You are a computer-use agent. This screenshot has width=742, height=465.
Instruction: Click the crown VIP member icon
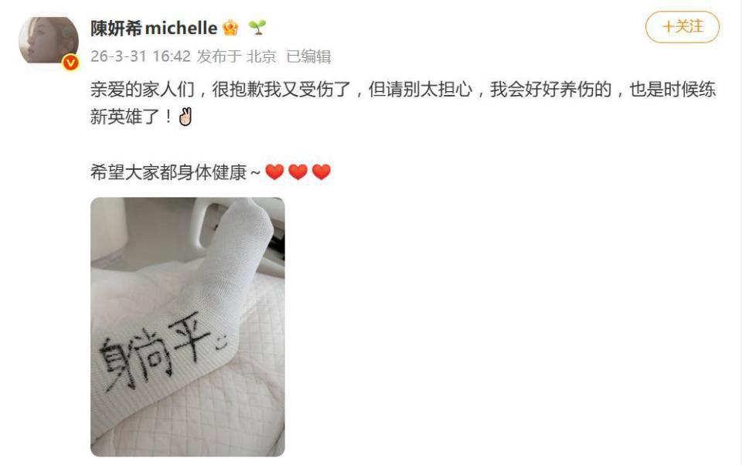click(230, 28)
